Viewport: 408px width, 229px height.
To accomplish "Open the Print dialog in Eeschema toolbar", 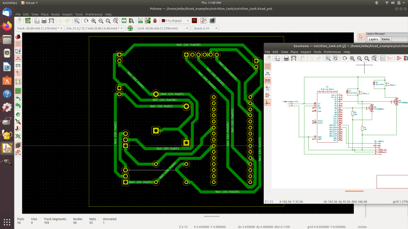I will tap(286, 58).
